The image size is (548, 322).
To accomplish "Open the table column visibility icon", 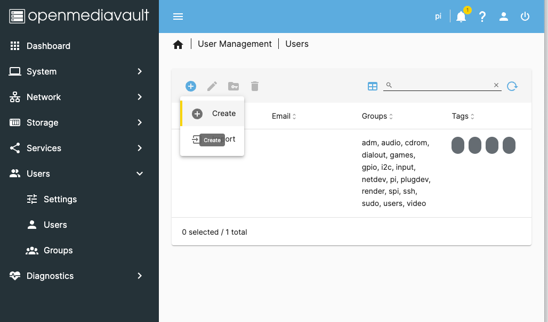I will (x=373, y=86).
